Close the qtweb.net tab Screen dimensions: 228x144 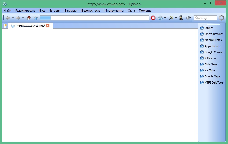point(48,26)
